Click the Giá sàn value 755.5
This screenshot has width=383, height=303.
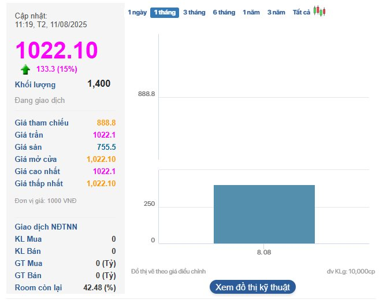pyautogui.click(x=106, y=147)
